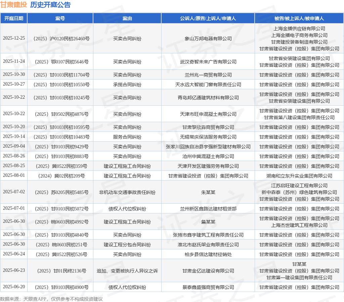Image resolution: width=344 pixels, height=302 pixels.
Task: Click date cell 2025-07-02
Action: (x=14, y=192)
